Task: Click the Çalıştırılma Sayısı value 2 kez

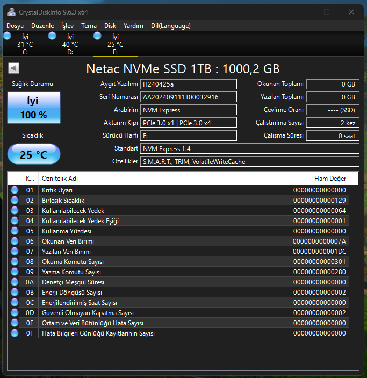Action: tap(333, 123)
